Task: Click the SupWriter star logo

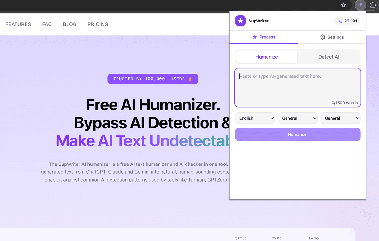Action: 240,21
